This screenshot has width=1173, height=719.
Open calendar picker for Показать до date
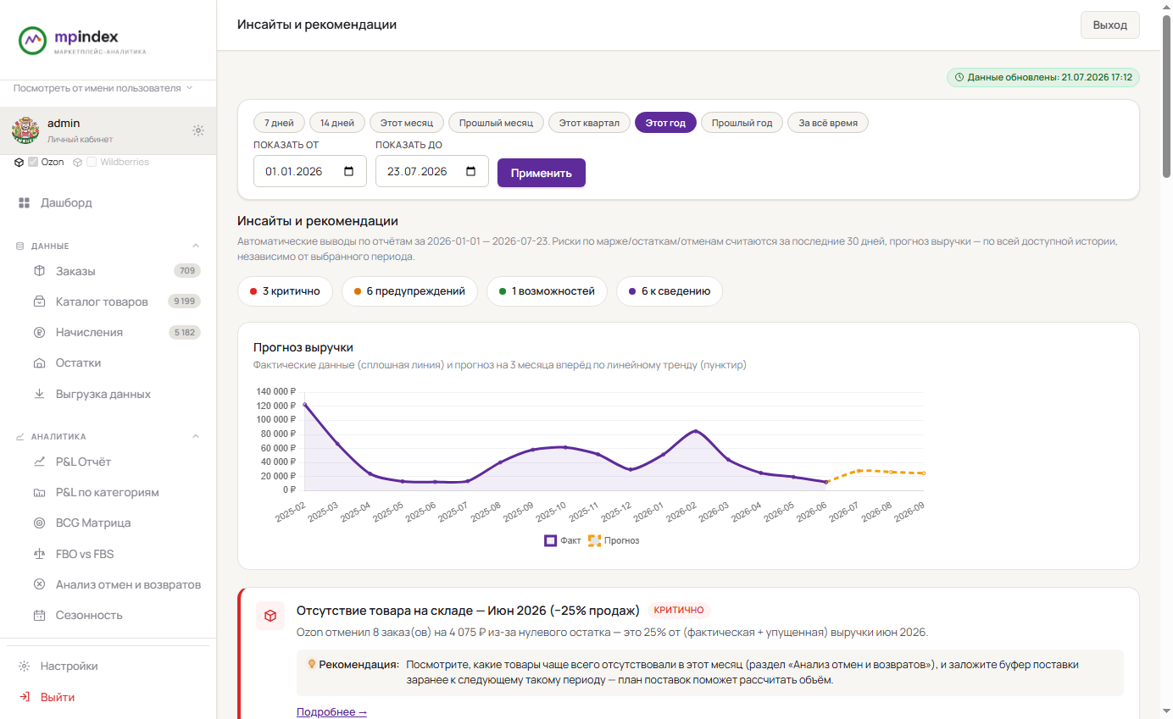(x=471, y=171)
